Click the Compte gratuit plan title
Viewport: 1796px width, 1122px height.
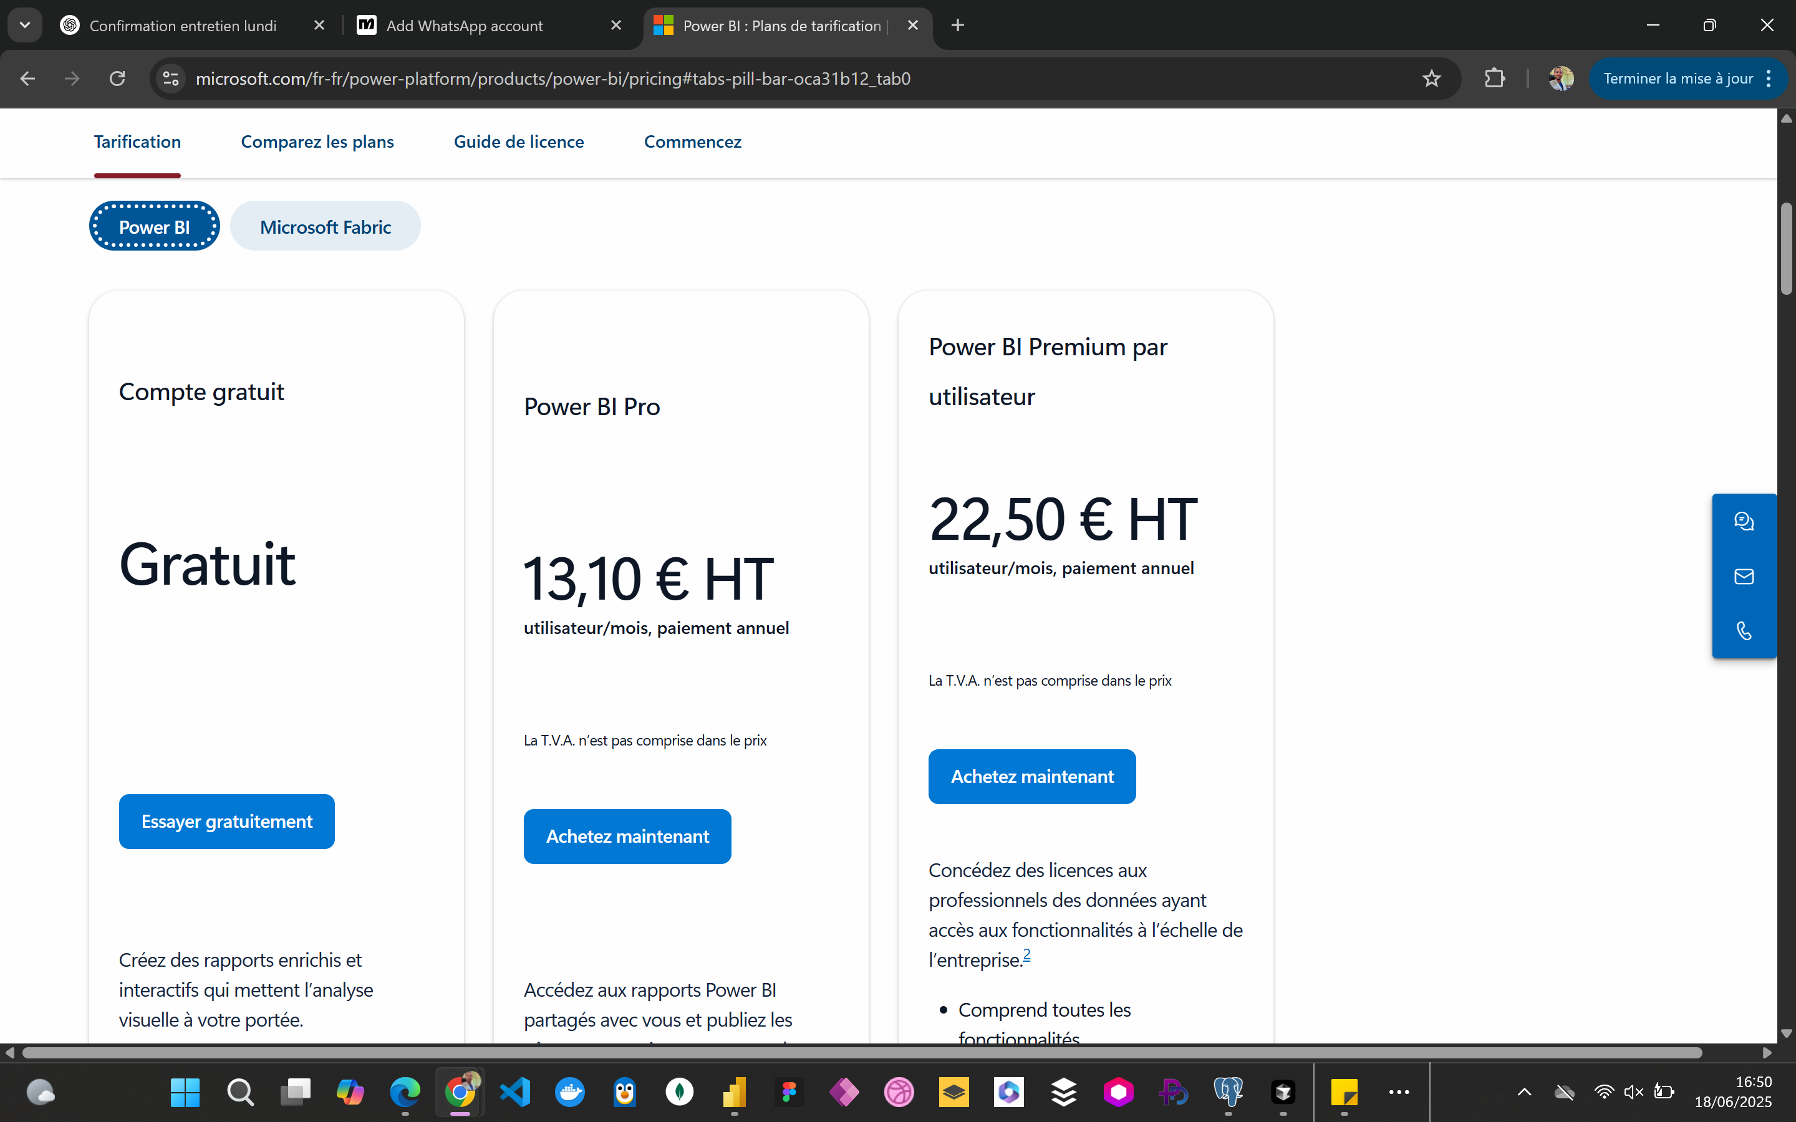(x=201, y=392)
